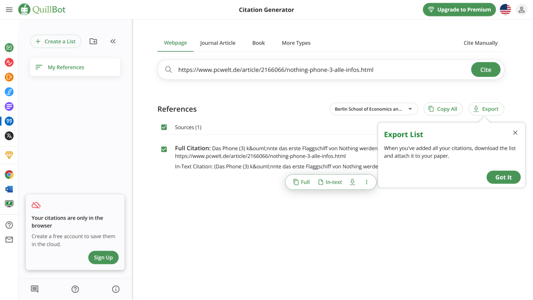
Task: Click Got It in the Export List popup
Action: point(503,177)
